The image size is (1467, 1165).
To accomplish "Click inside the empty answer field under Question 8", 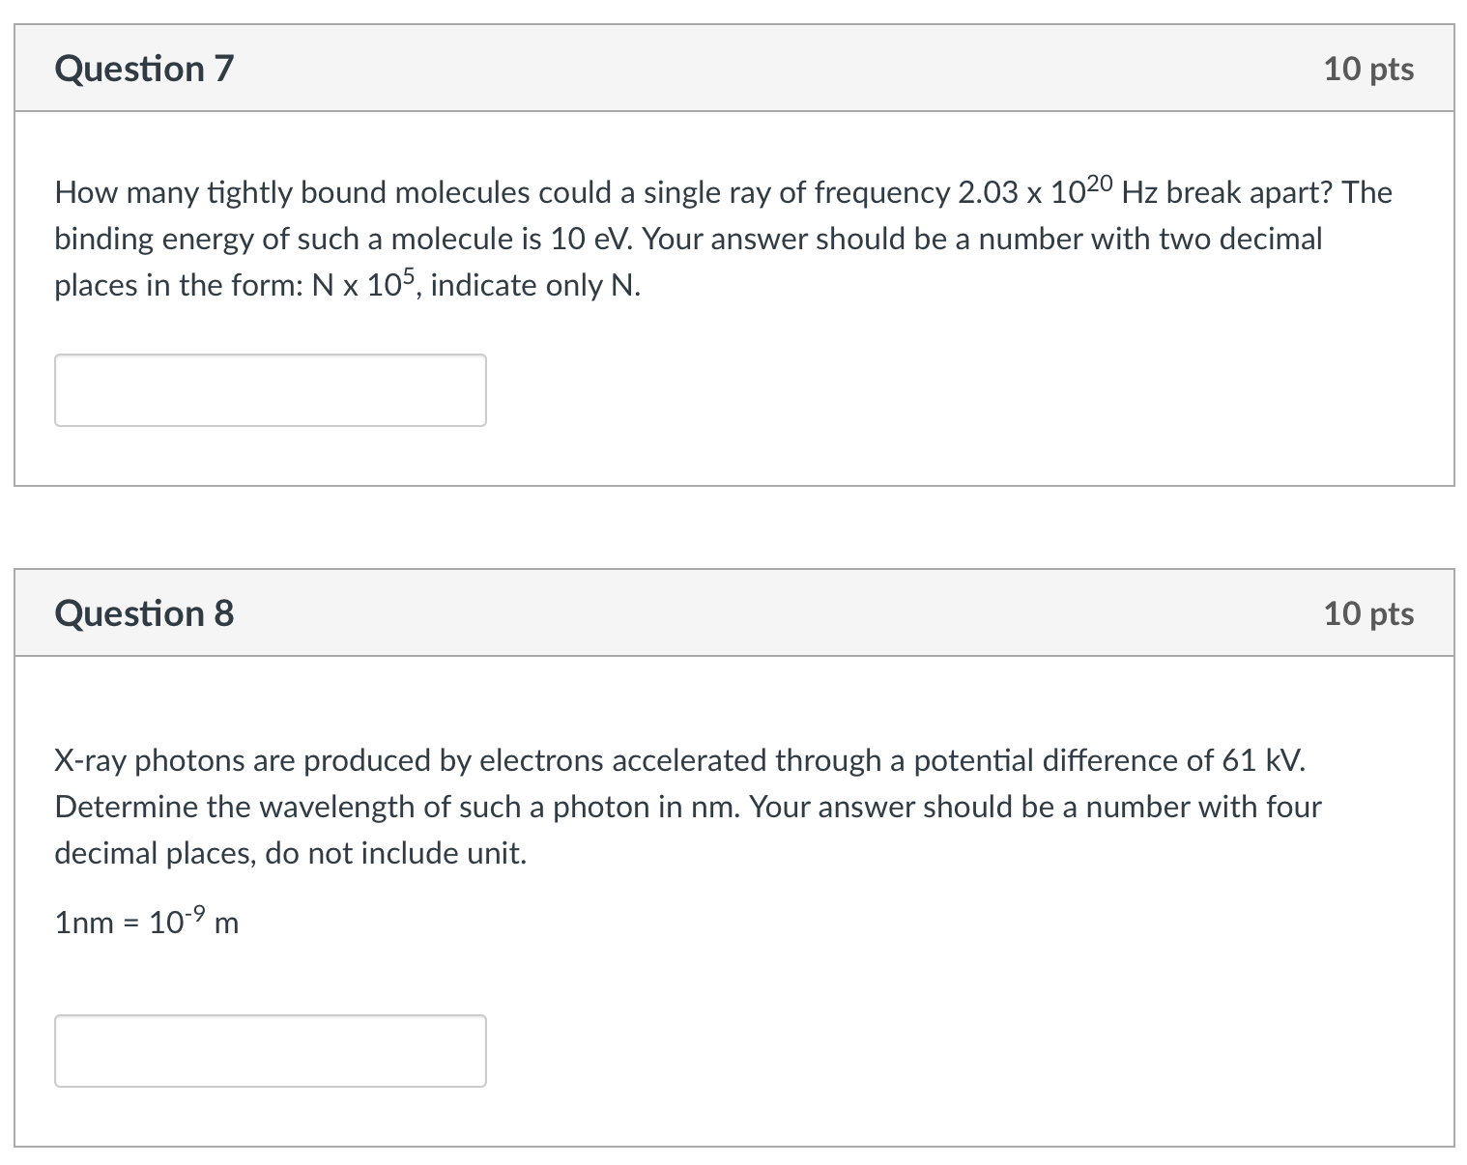I will [271, 1051].
